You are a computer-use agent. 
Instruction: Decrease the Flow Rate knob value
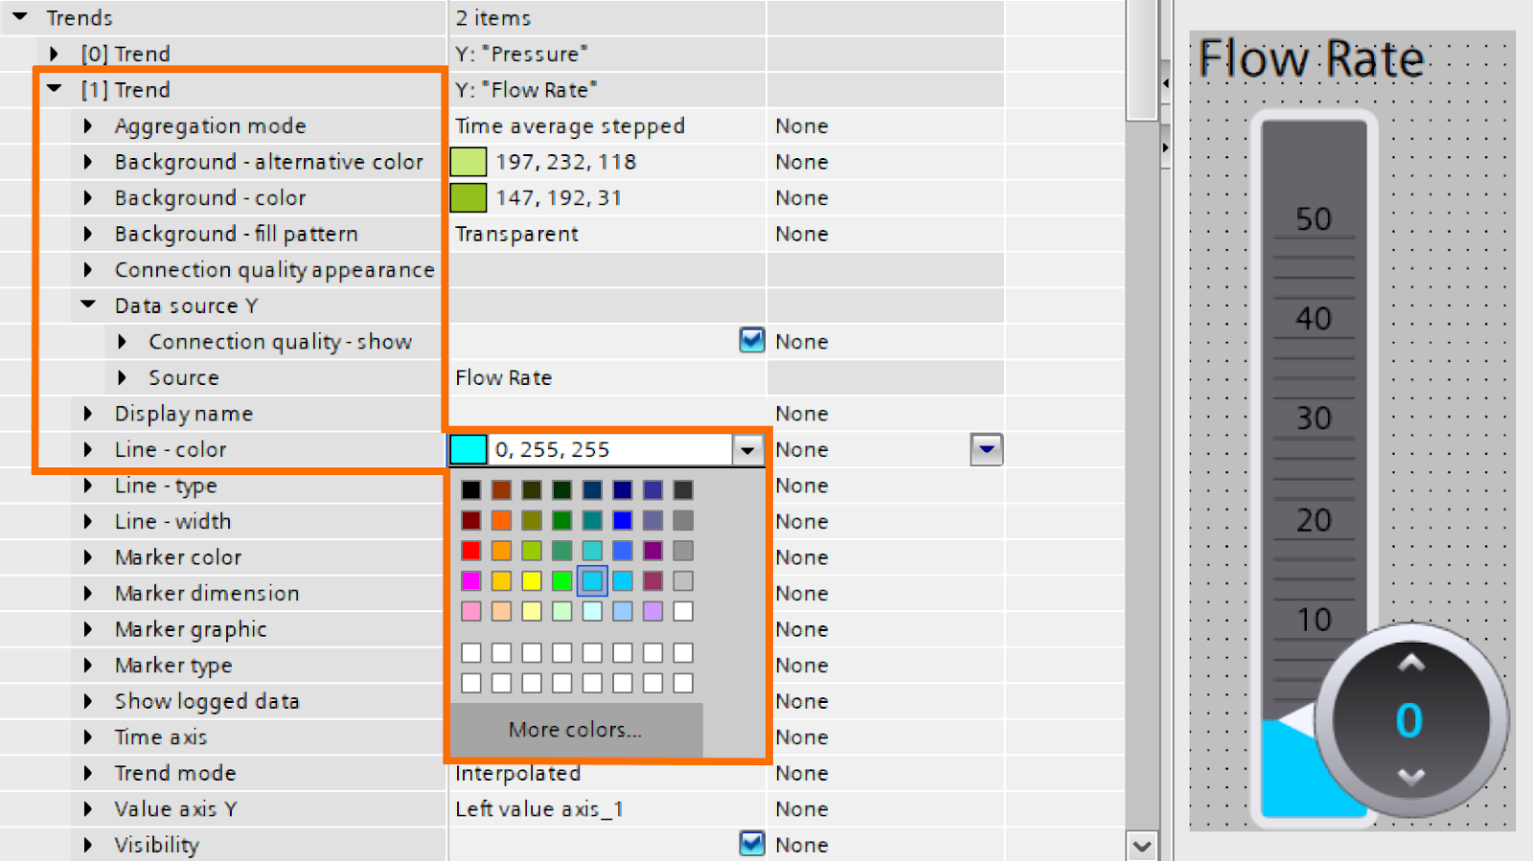click(x=1410, y=776)
